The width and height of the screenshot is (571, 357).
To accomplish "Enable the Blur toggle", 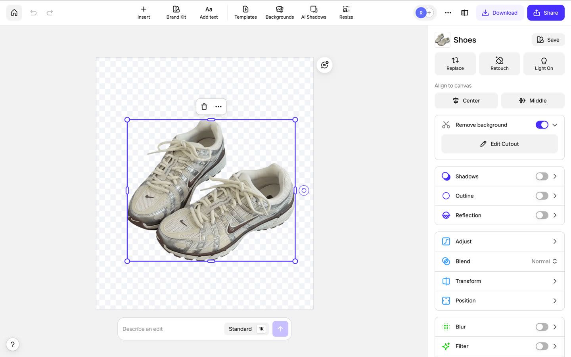I will 542,327.
